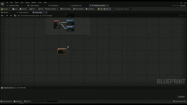Open the Unreal Engine logo menu
Screen dimensions: 187x105
click(x=2, y=4)
